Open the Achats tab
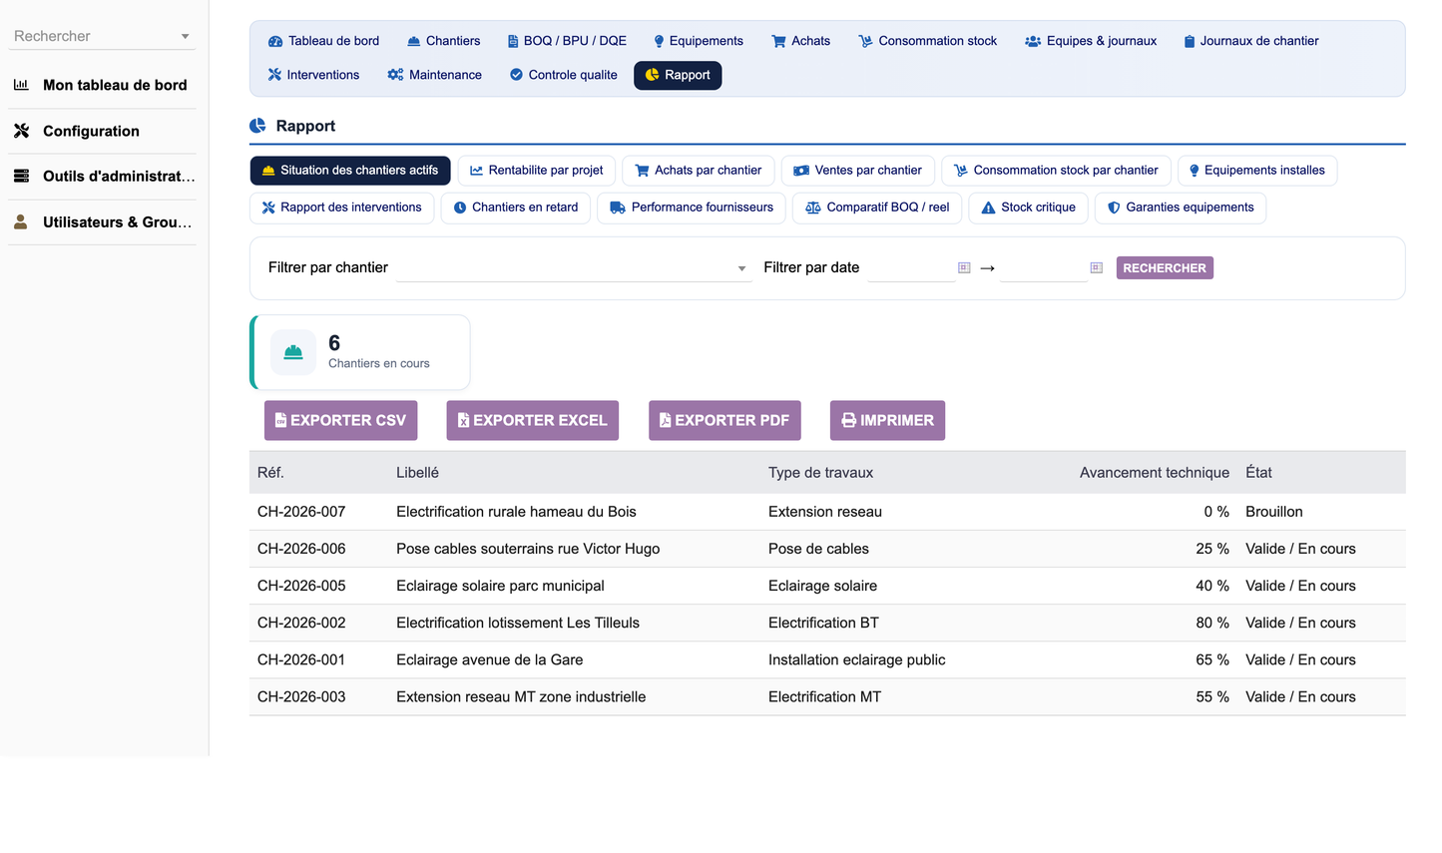This screenshot has height=853, width=1442. (800, 41)
